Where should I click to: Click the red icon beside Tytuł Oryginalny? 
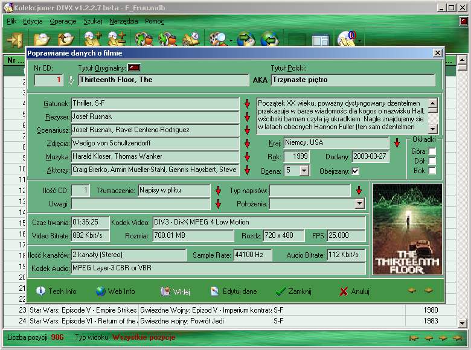[x=134, y=68]
